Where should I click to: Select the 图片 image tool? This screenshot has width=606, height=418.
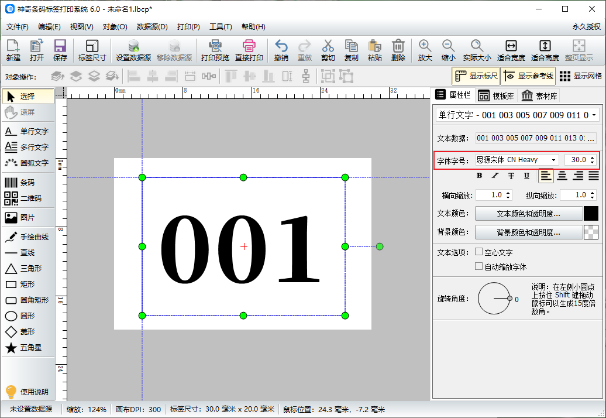coord(27,218)
